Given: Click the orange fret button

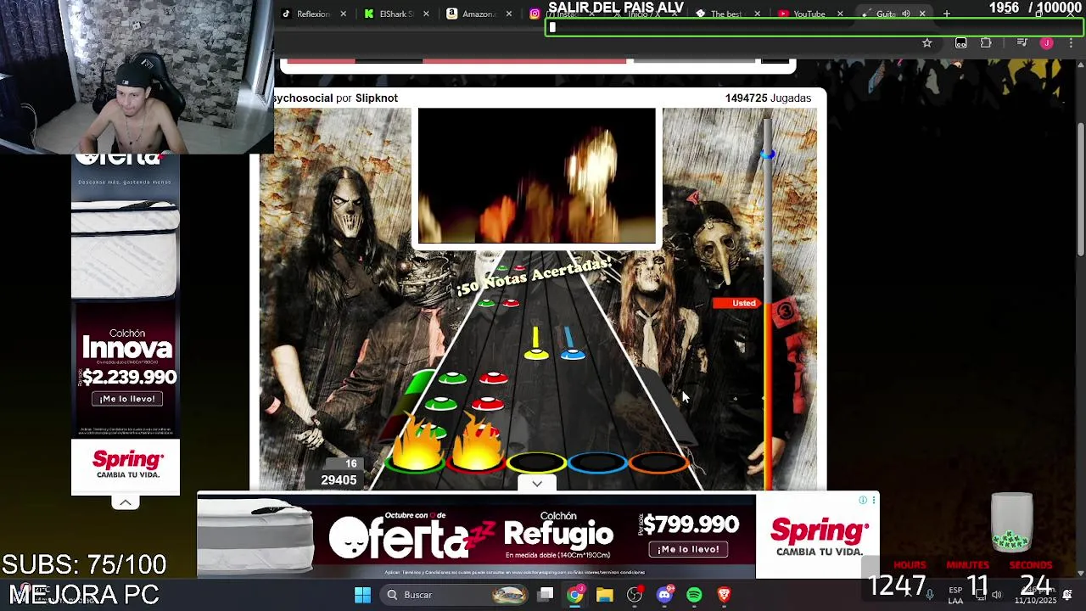Looking at the screenshot, I should click(x=658, y=463).
